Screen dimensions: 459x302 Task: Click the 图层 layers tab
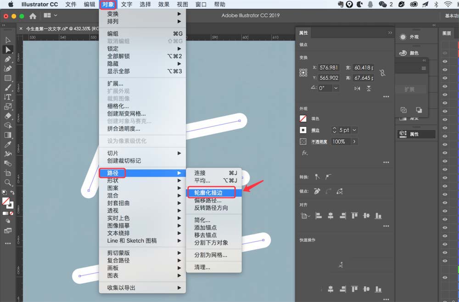point(447,34)
